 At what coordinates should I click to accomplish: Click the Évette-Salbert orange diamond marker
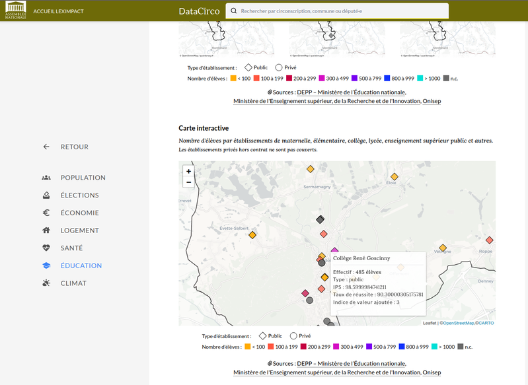point(252,235)
